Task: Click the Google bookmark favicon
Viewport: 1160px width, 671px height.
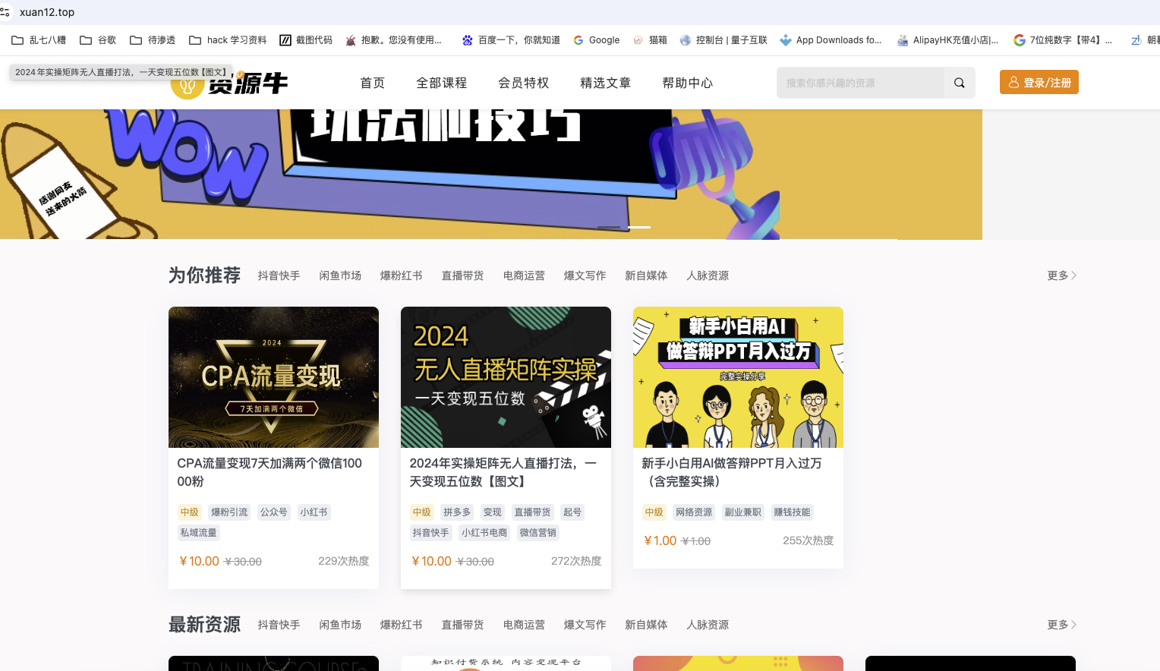Action: [x=578, y=39]
